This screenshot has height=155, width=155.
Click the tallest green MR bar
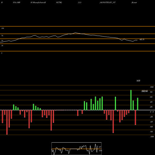131,100
